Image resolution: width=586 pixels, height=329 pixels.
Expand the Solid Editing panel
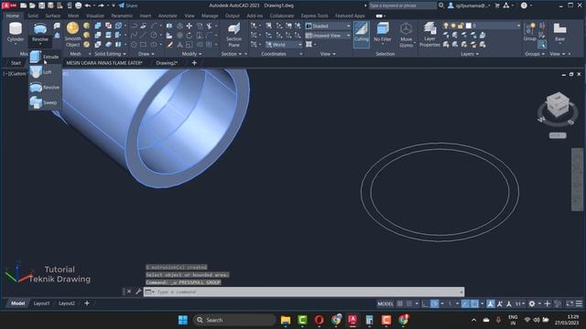110,54
